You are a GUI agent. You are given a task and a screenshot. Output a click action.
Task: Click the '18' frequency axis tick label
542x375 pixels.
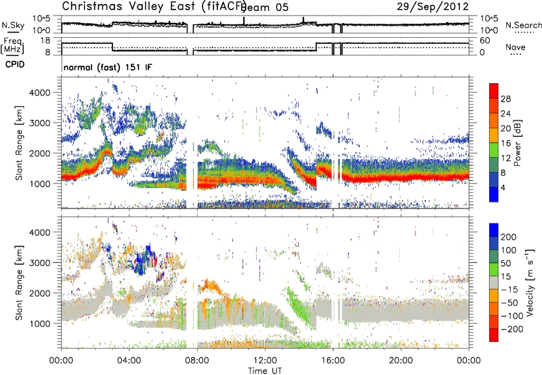[46, 41]
